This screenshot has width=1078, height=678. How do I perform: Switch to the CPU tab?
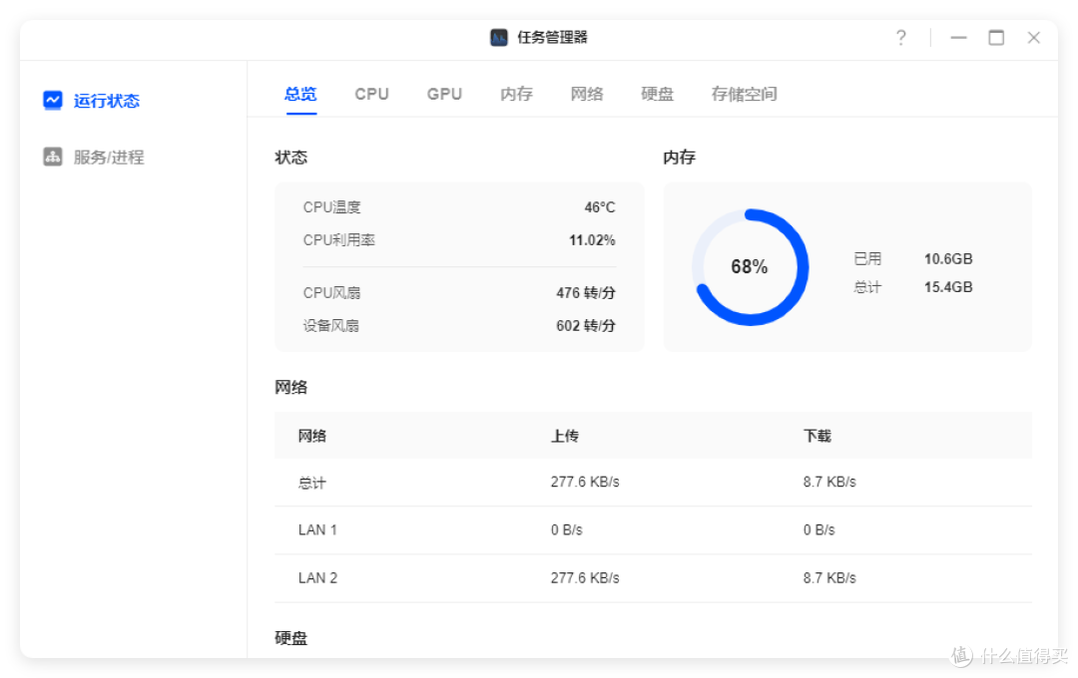(x=372, y=94)
